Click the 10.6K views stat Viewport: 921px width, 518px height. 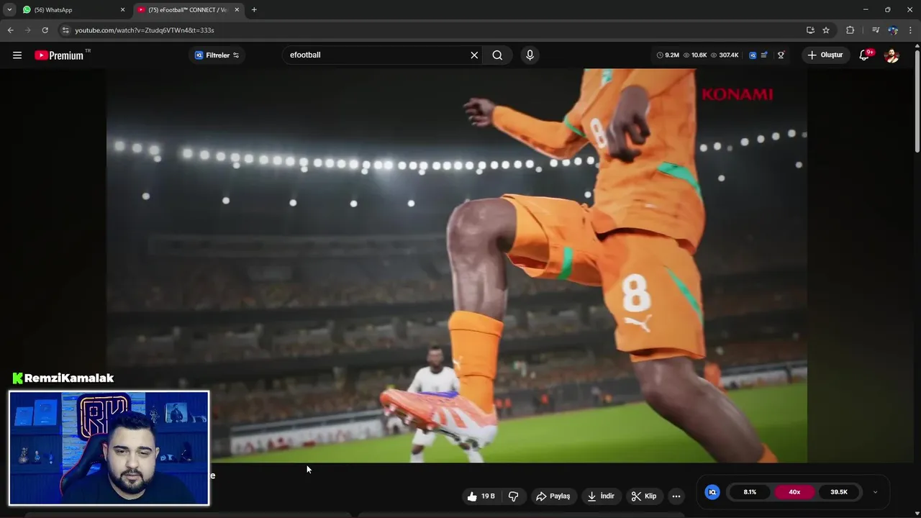click(695, 55)
